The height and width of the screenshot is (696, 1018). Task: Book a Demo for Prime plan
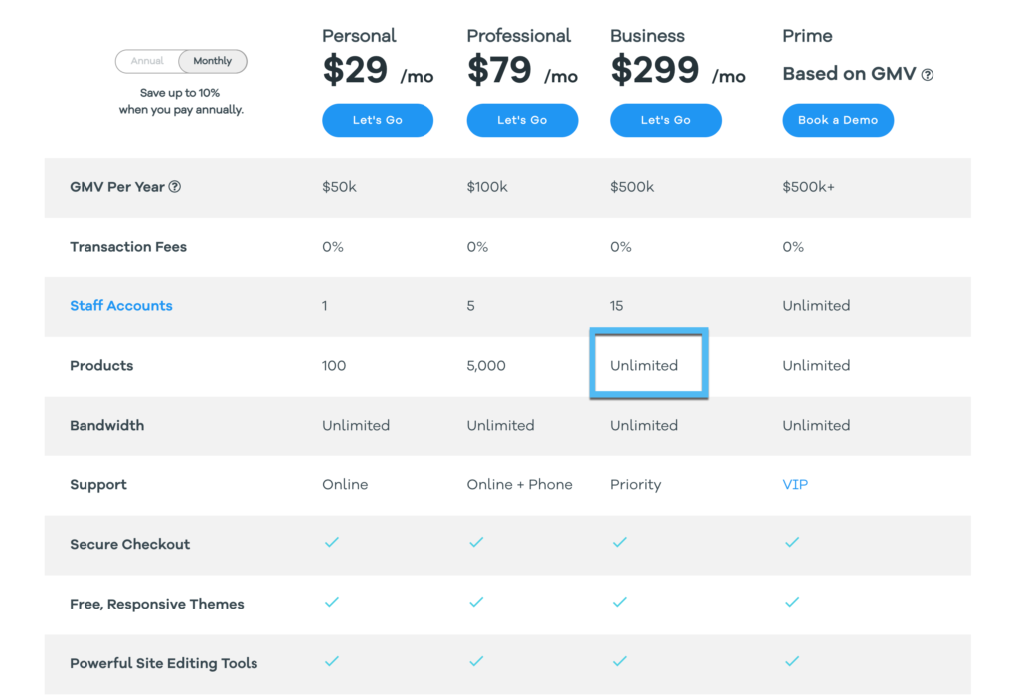tap(838, 120)
